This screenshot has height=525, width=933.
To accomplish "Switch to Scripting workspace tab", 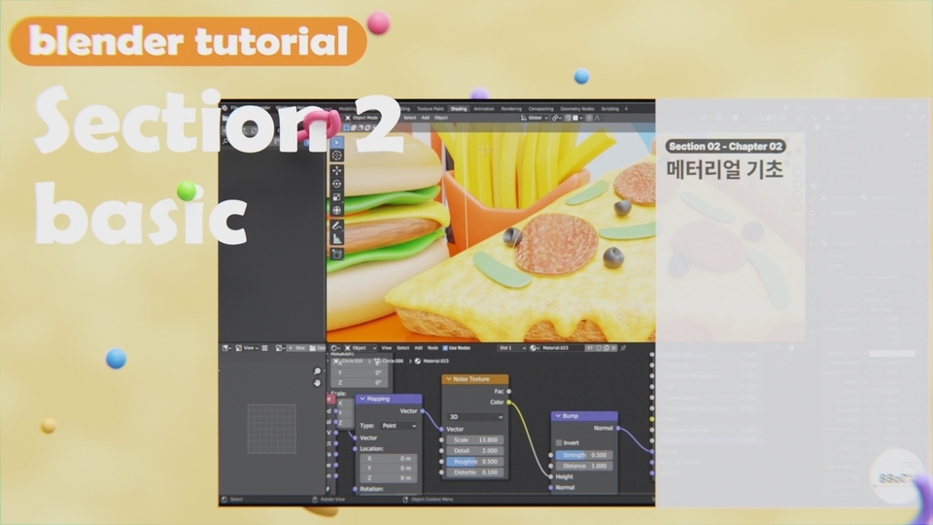I will click(610, 109).
